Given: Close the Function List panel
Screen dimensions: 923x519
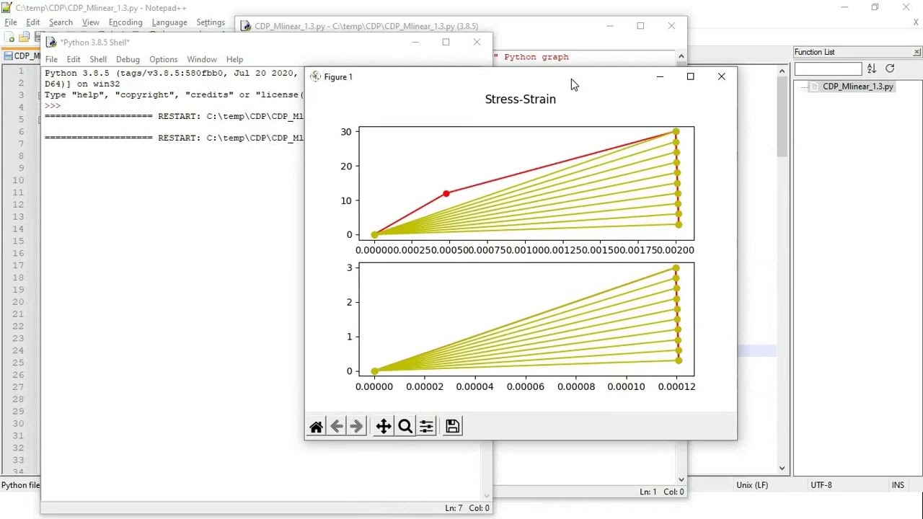Looking at the screenshot, I should click(917, 52).
